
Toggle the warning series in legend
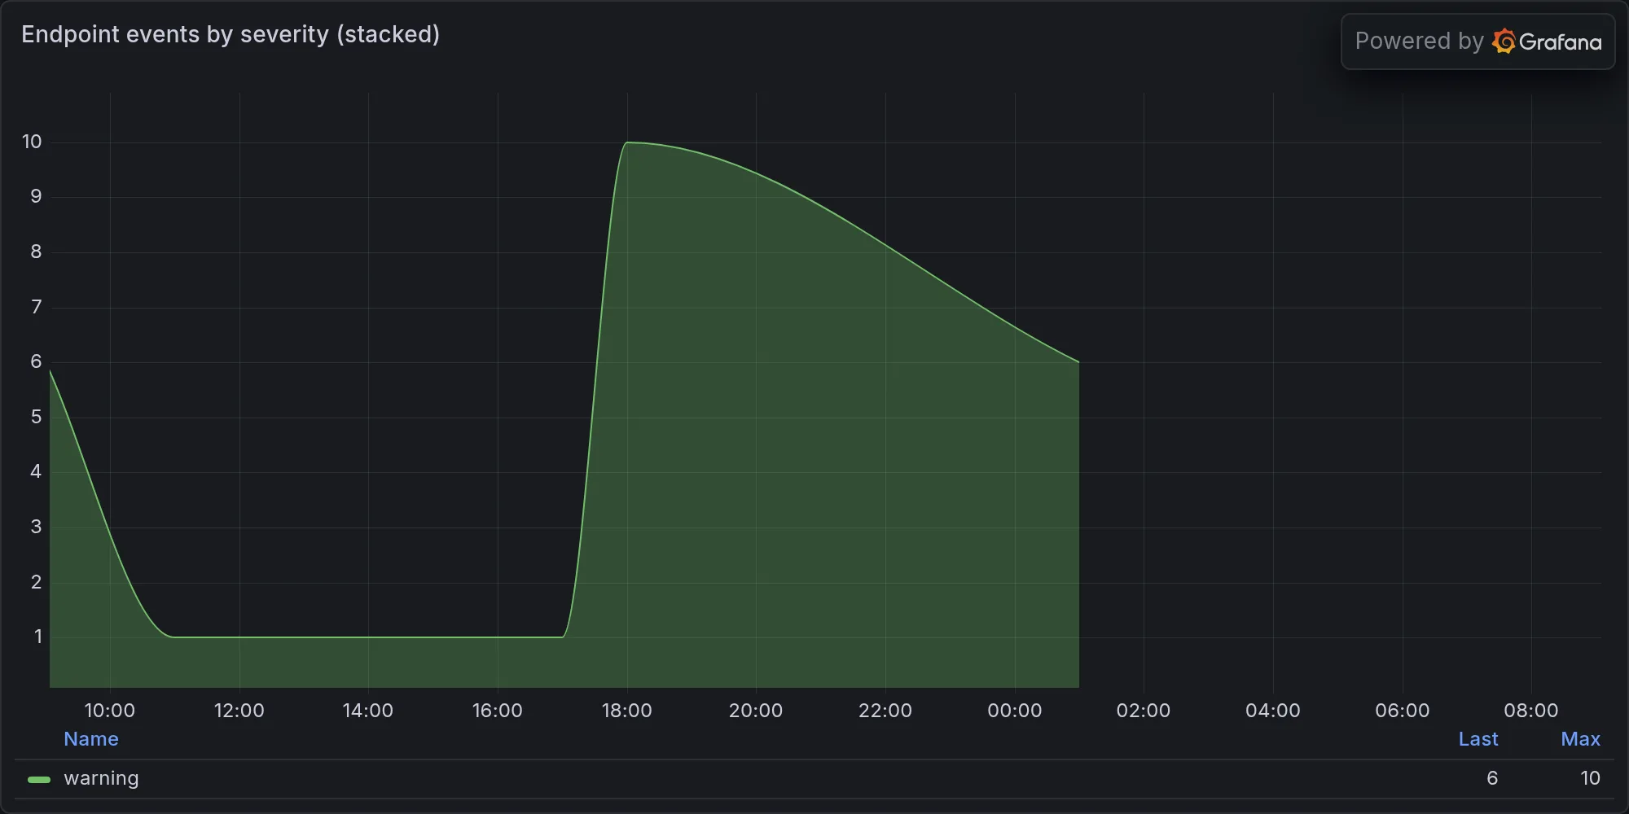tap(101, 778)
